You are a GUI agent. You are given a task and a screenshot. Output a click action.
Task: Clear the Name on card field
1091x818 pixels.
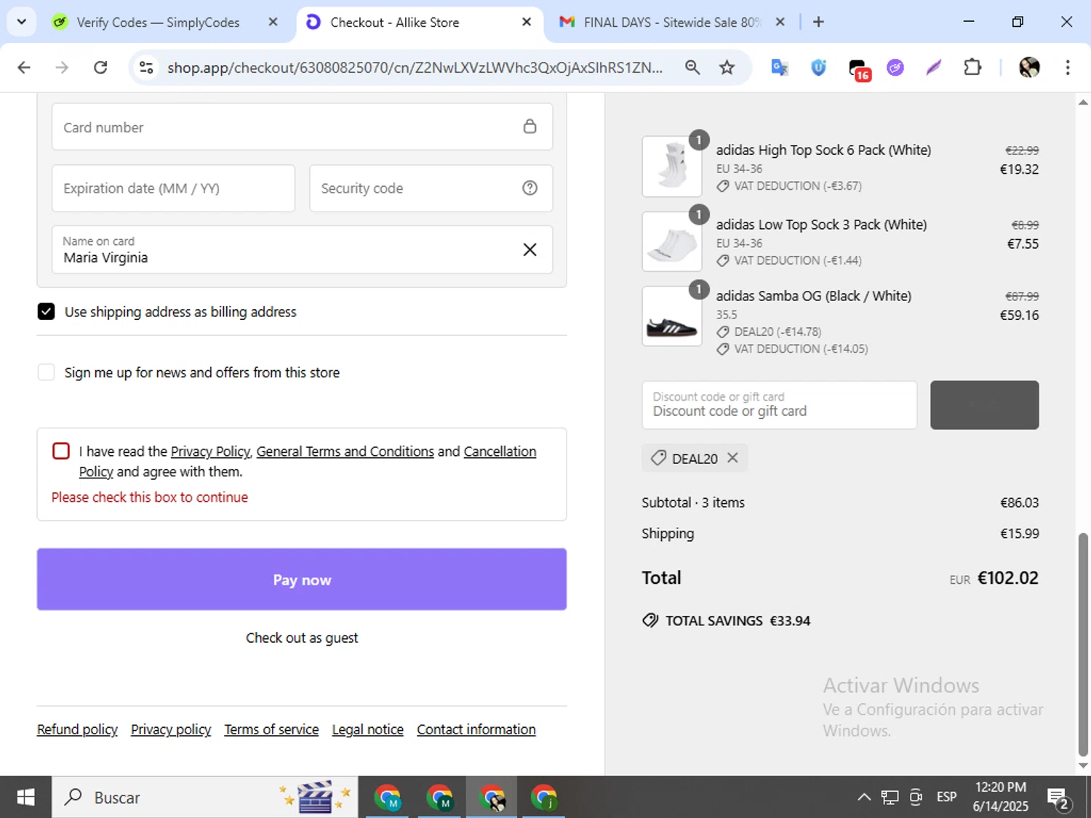(530, 249)
